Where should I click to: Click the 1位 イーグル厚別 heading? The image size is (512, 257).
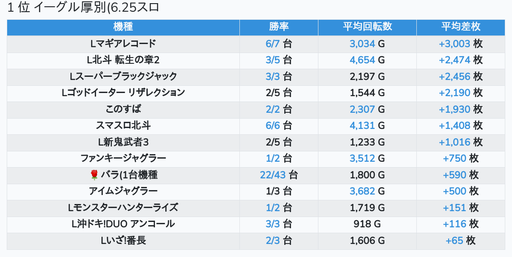(84, 8)
